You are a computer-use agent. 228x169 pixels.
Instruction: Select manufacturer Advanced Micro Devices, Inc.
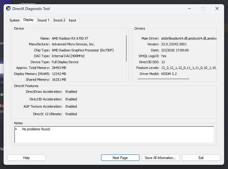click(x=73, y=44)
